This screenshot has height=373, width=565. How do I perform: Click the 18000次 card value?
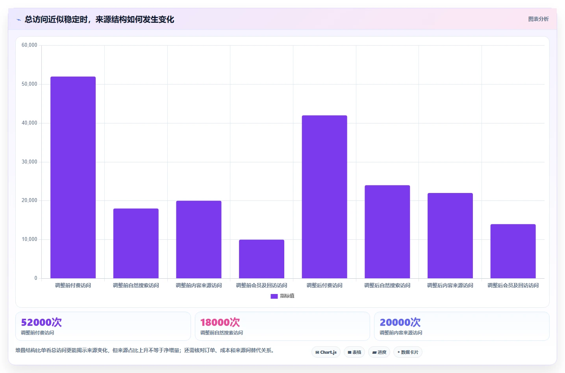coord(220,322)
